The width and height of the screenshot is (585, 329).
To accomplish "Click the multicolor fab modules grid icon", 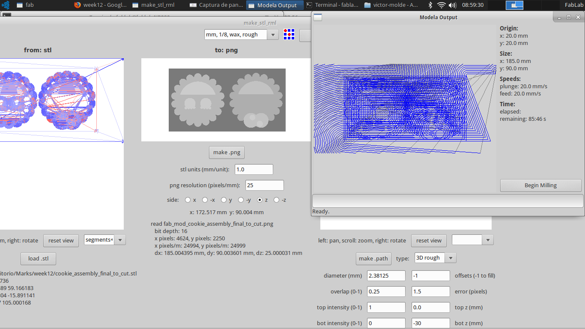I will (x=289, y=35).
